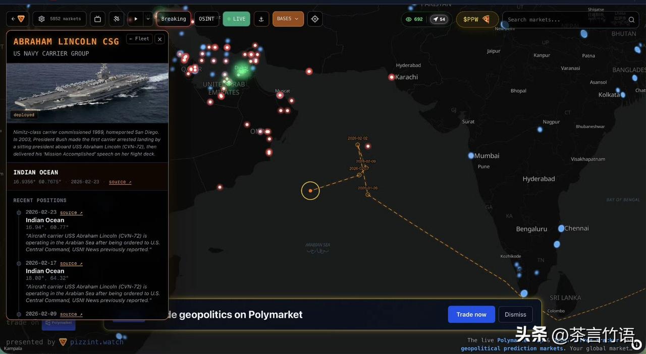Open source link for 2026-02-09 position

pos(71,314)
